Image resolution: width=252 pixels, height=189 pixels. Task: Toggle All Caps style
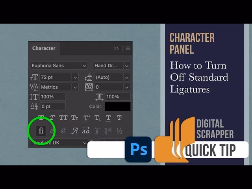click(63, 118)
